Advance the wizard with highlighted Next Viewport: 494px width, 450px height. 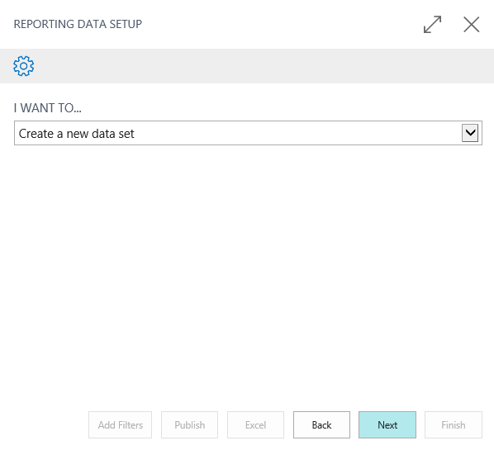[387, 424]
